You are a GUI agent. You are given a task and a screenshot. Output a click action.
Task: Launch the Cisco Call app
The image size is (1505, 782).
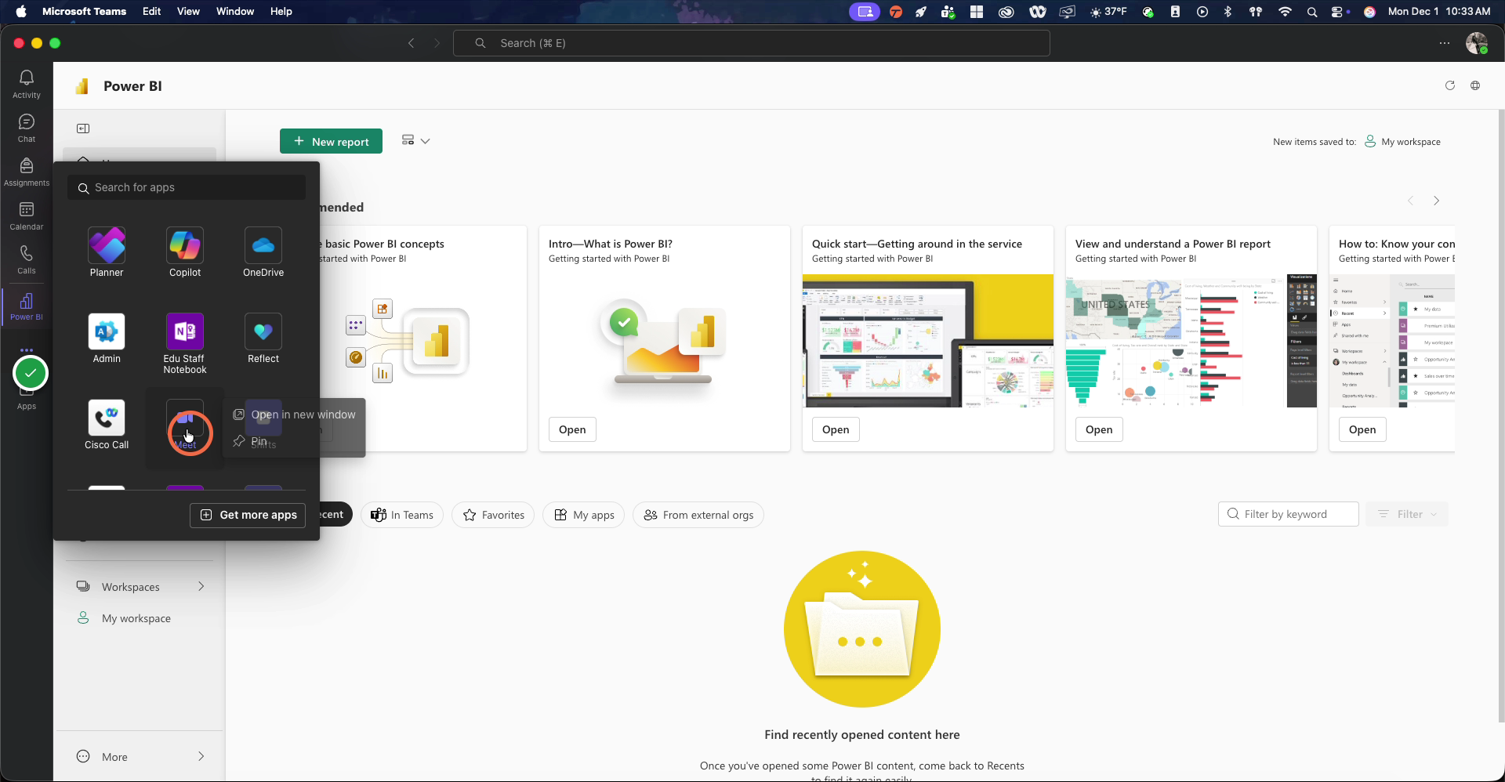tap(107, 425)
